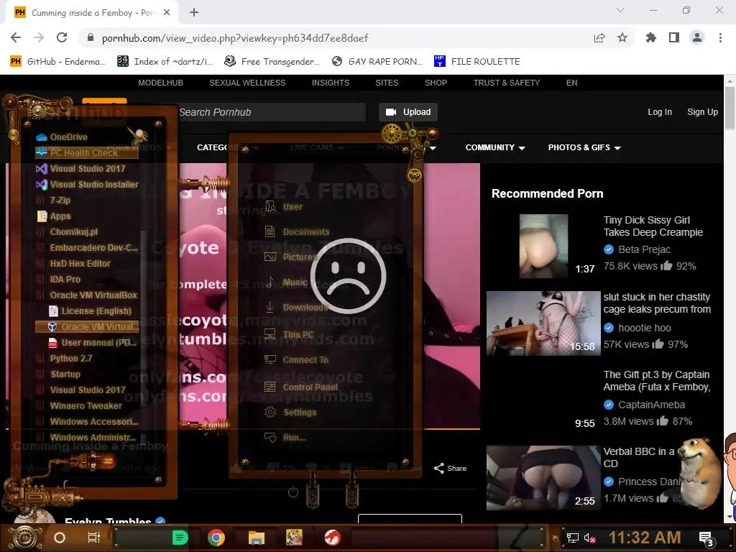Open the Extensions puzzle icon
The width and height of the screenshot is (736, 552).
point(651,37)
